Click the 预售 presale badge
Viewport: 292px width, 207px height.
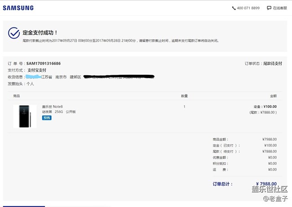coord(47,118)
